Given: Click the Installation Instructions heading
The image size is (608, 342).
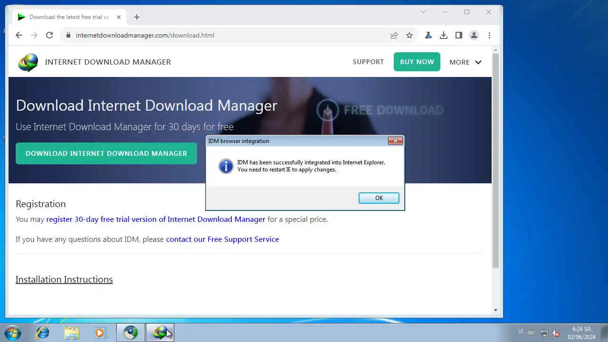Looking at the screenshot, I should [x=64, y=279].
